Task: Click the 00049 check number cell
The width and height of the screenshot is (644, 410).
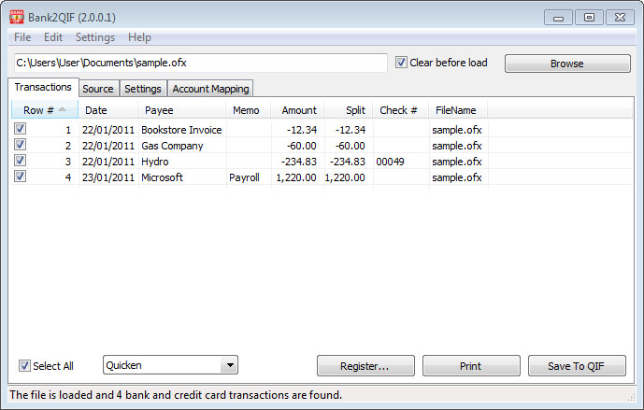Action: point(390,162)
